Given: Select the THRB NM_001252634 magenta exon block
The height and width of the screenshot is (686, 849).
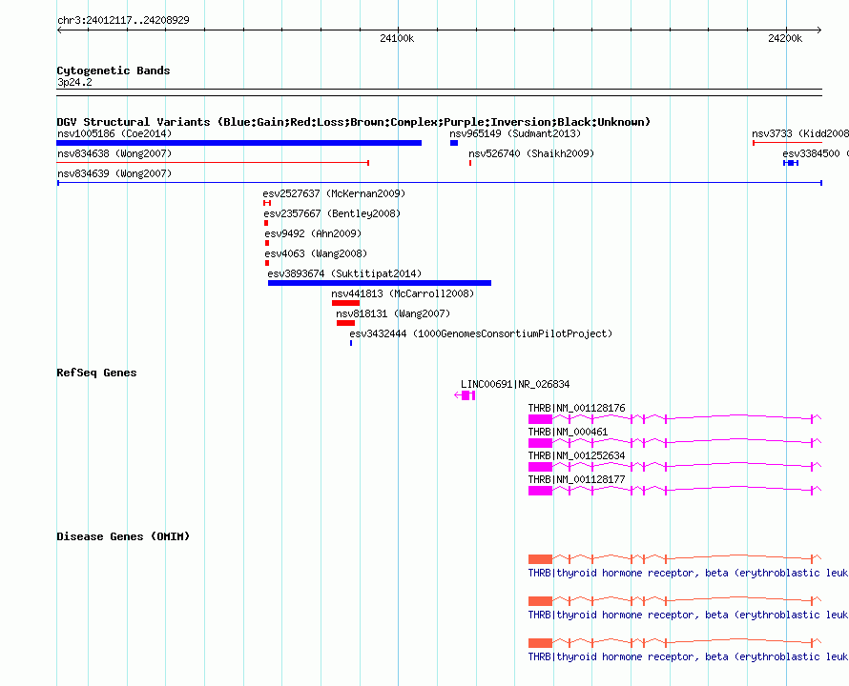Looking at the screenshot, I should [540, 467].
